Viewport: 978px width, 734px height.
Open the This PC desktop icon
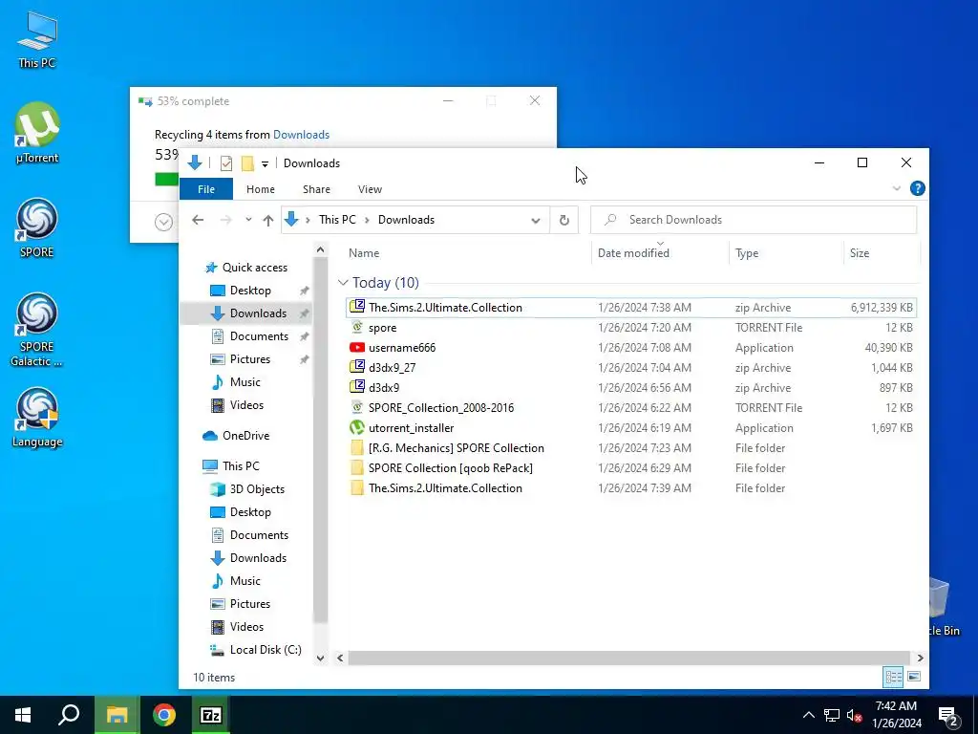tap(37, 39)
